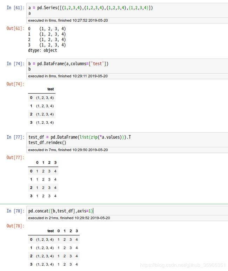Image resolution: width=228 pixels, height=271 pixels.
Task: Click the 'test' column header in Out[74]
Action: pos(51,89)
